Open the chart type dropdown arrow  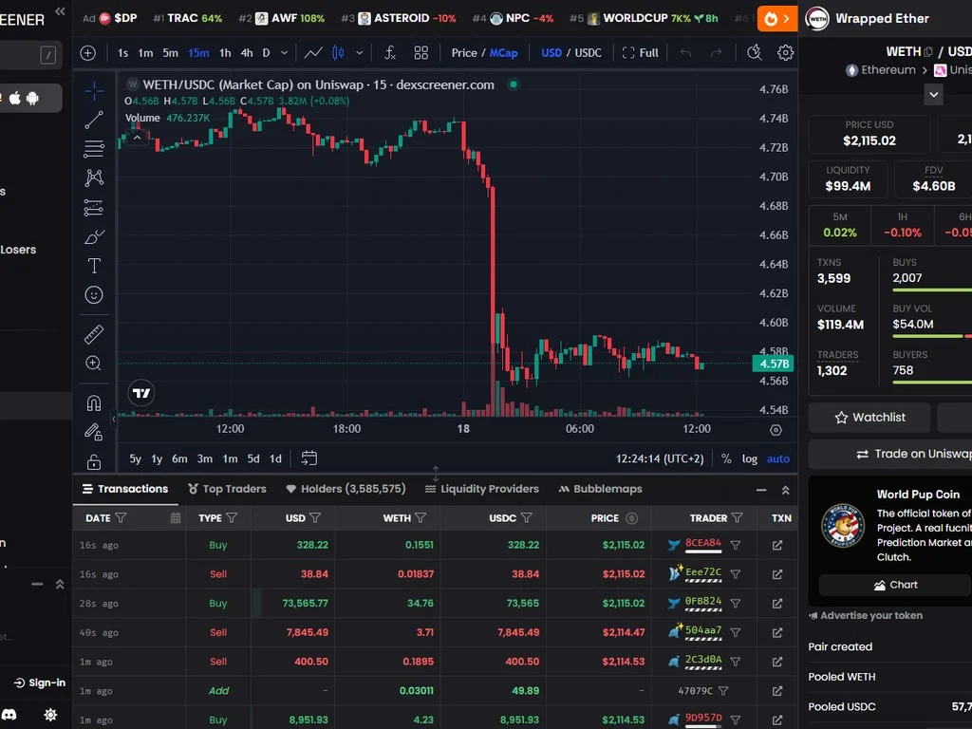[x=360, y=53]
